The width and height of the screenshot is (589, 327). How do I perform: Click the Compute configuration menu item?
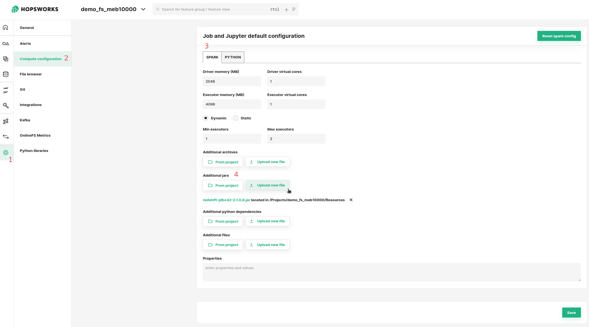(41, 58)
